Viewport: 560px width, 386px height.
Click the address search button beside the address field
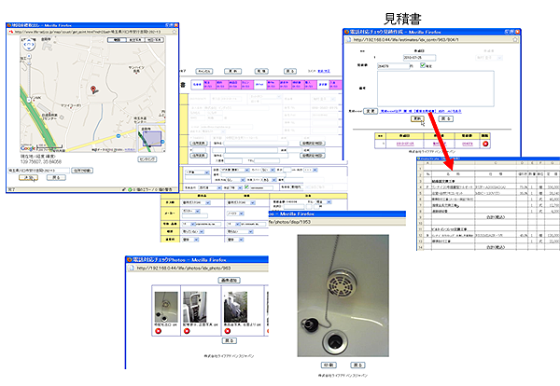[82, 171]
